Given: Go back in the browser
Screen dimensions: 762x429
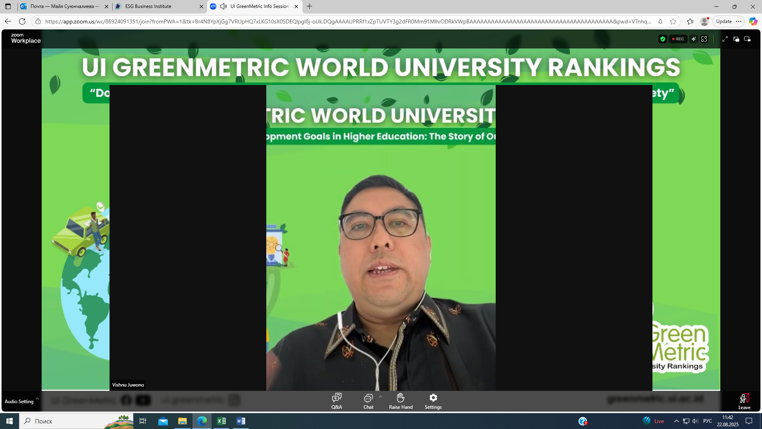Looking at the screenshot, I should (8, 21).
